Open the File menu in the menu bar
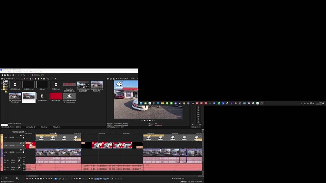Viewport: 326px width, 183px height. tap(4, 72)
